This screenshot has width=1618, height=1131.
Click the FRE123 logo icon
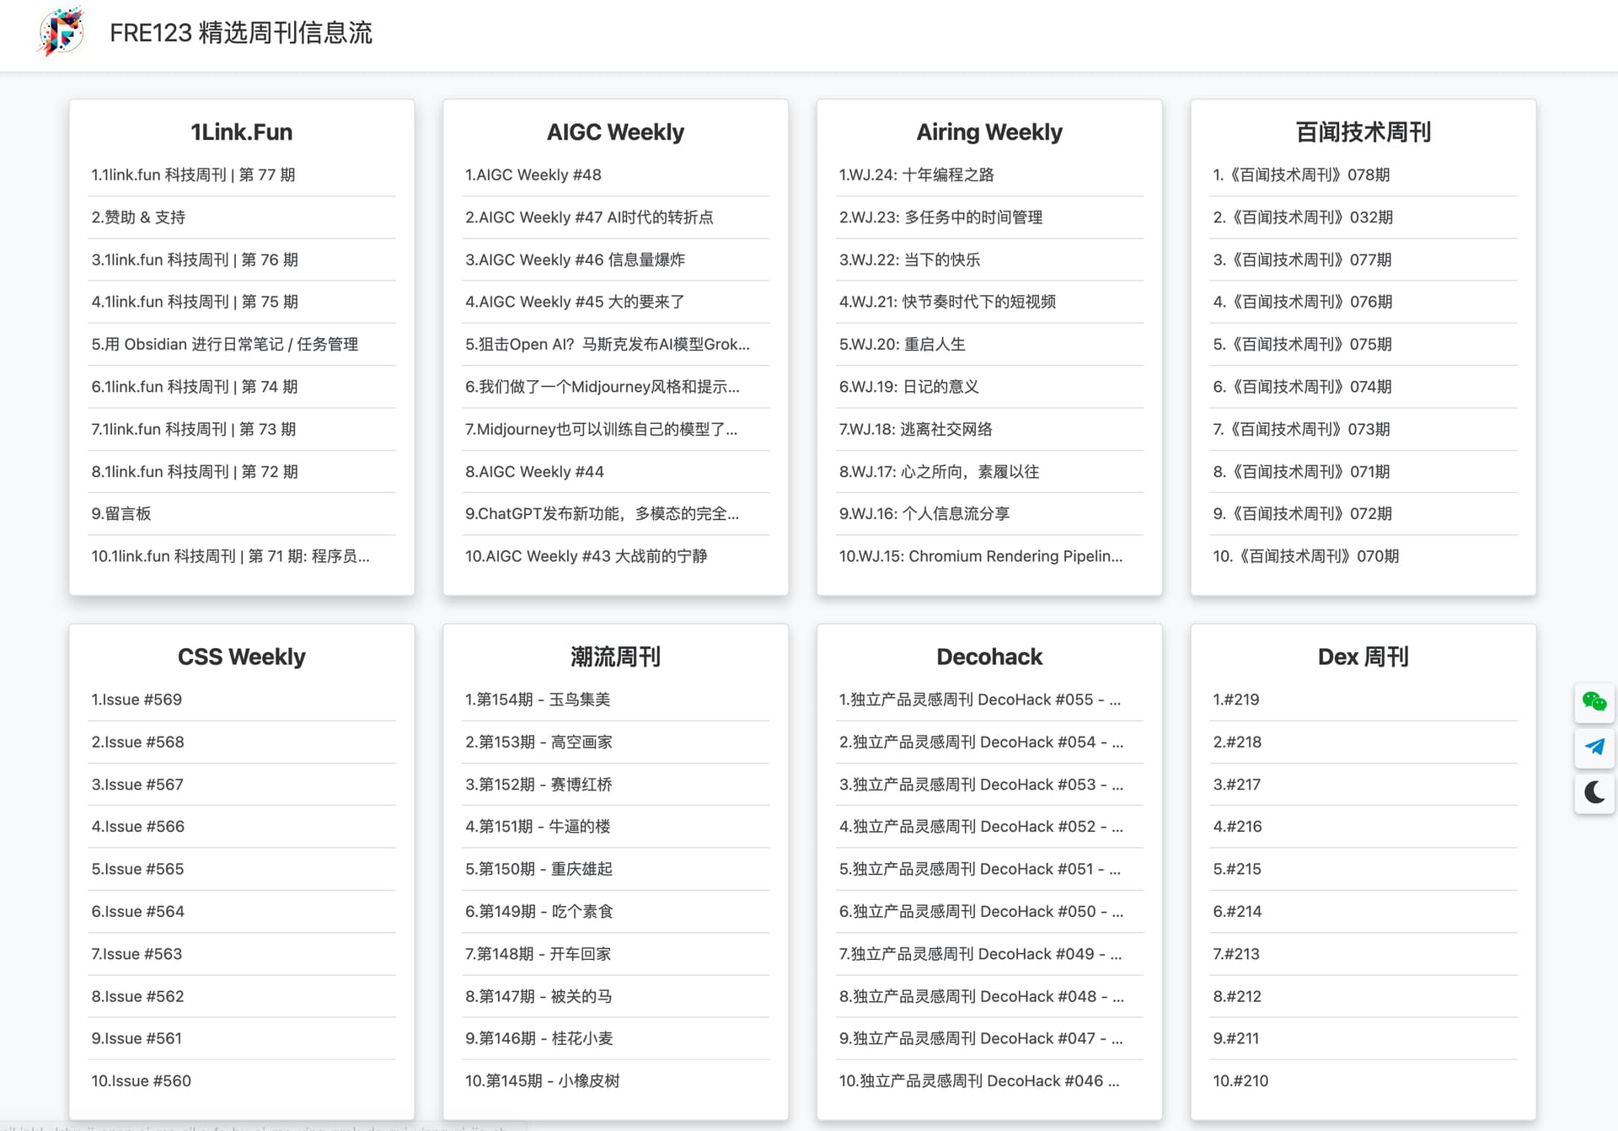[x=62, y=32]
